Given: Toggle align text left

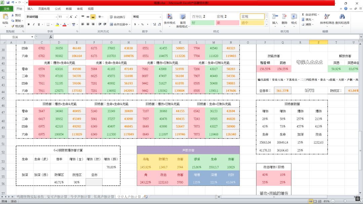Looking at the screenshot, I should coord(83,24).
